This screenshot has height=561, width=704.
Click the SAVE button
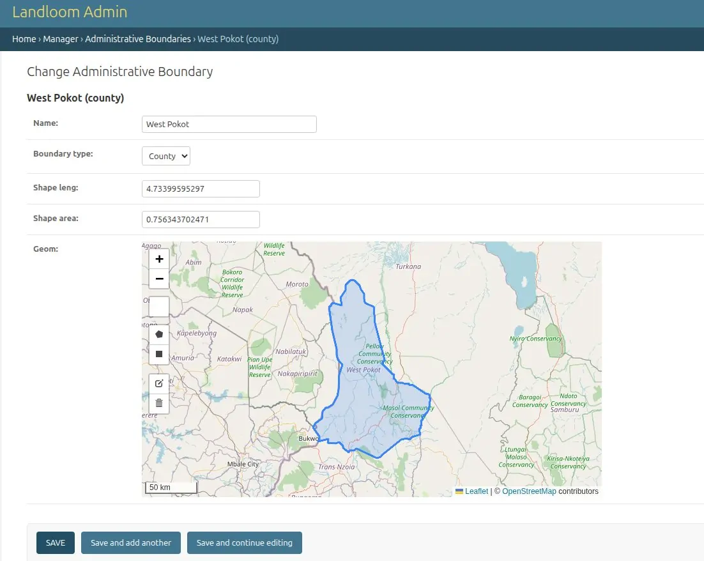click(x=55, y=542)
